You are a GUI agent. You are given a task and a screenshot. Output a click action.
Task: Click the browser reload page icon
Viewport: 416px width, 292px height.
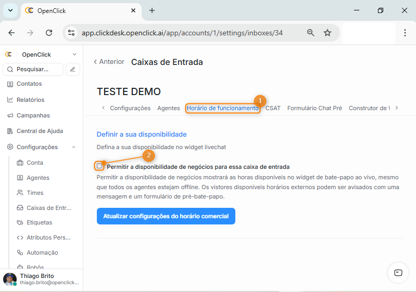click(49, 33)
